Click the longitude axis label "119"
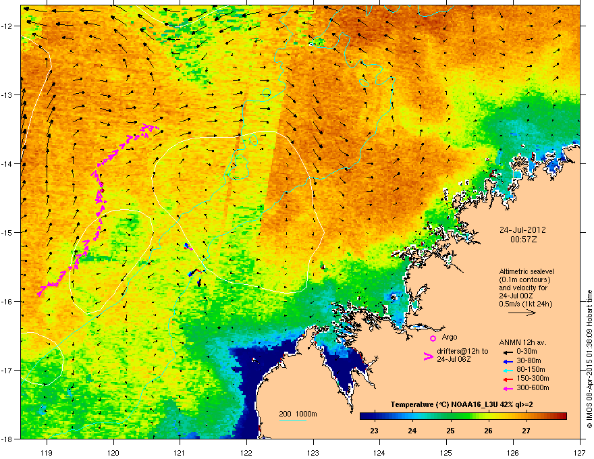The image size is (594, 459). (47, 452)
